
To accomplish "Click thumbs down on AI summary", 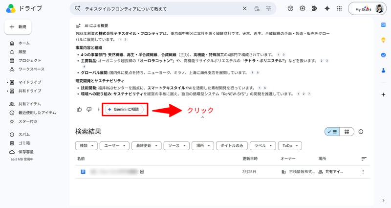I will (89, 109).
